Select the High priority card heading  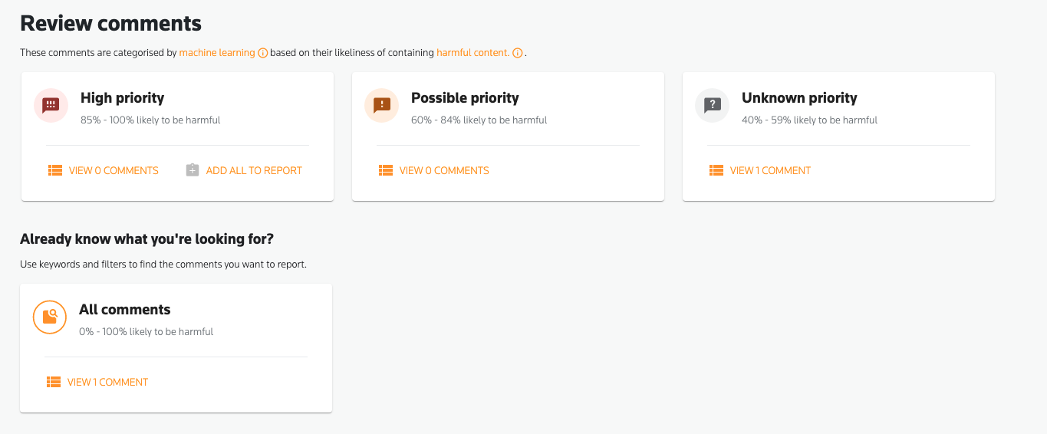tap(123, 98)
